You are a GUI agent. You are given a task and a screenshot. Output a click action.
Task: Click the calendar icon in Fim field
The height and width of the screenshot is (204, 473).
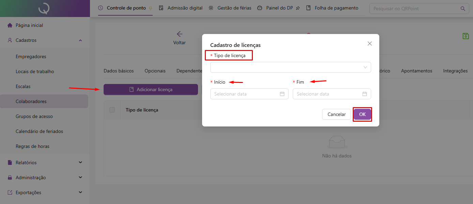point(365,94)
